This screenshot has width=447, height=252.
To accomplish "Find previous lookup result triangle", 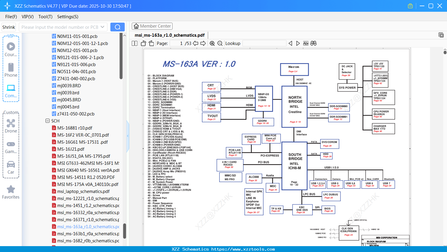I will pos(290,43).
